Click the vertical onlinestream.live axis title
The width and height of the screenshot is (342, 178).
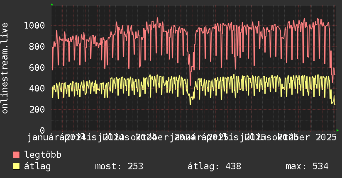[x=5, y=68]
